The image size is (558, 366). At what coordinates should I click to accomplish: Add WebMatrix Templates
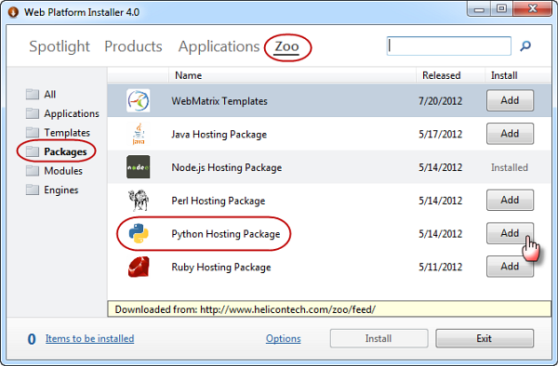pyautogui.click(x=510, y=100)
